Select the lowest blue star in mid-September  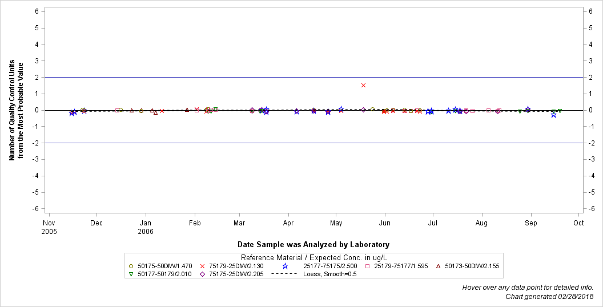point(553,115)
